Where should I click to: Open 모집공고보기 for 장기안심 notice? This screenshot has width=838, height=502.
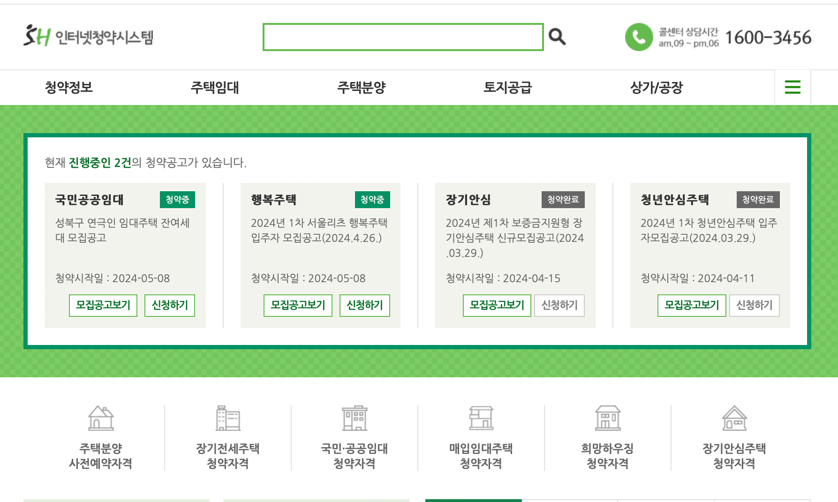tap(497, 305)
